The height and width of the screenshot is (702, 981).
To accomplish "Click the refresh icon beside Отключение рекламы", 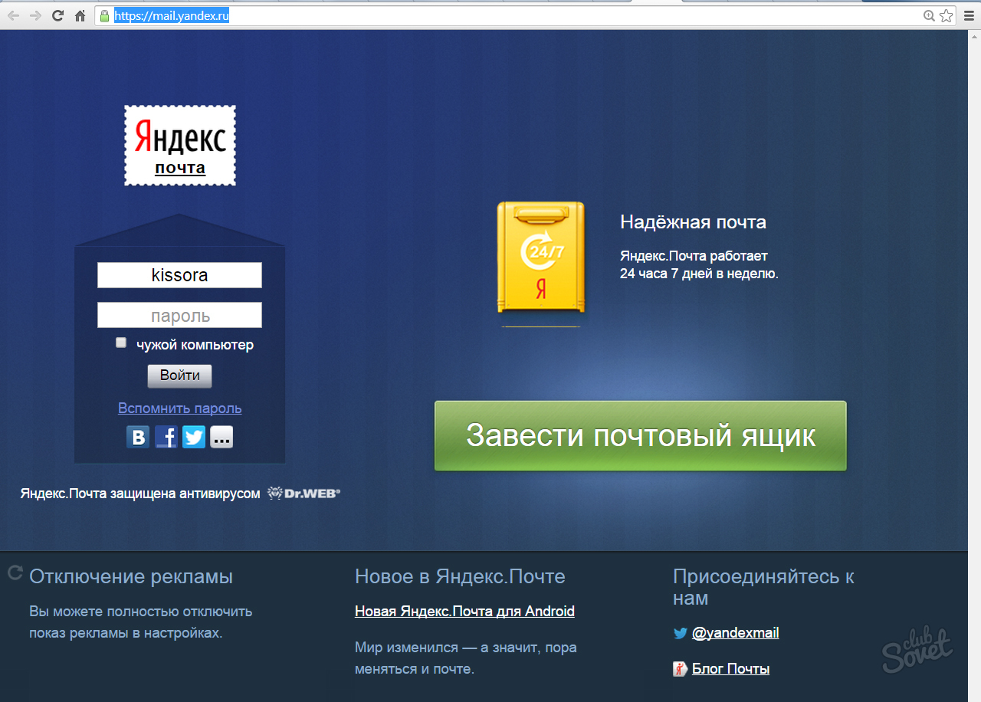I will point(15,572).
